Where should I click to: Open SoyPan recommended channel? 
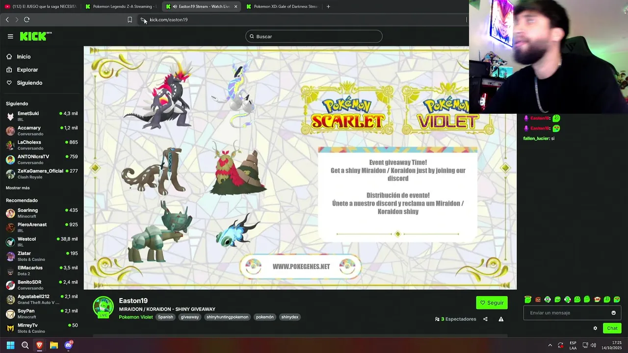coord(42,313)
